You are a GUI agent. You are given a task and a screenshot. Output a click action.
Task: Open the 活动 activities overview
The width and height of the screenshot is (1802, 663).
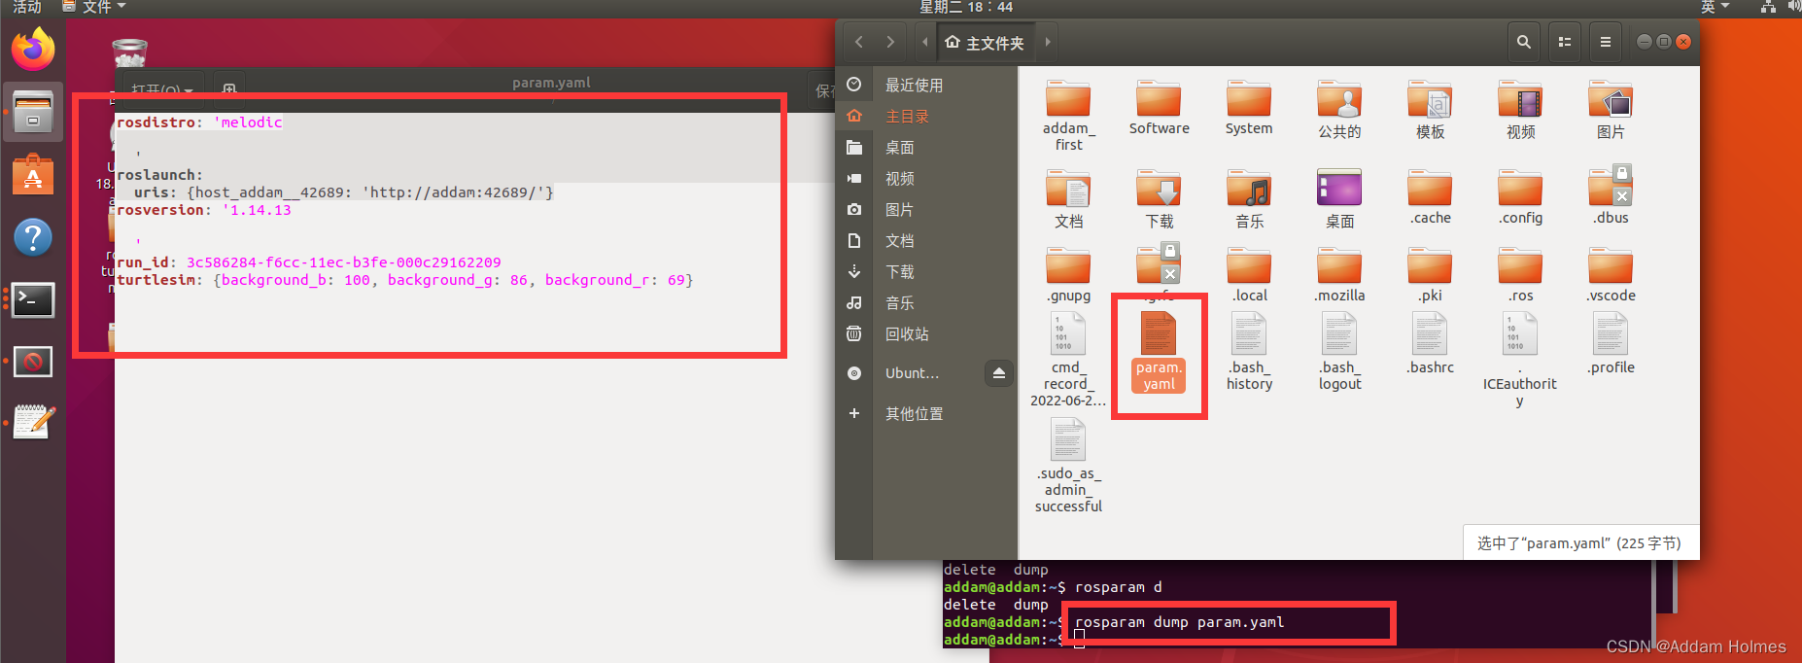[27, 8]
